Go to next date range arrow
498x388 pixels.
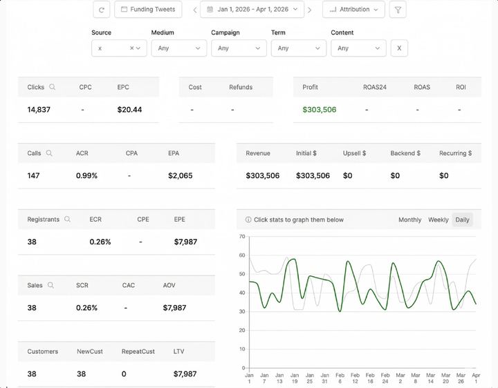click(309, 10)
